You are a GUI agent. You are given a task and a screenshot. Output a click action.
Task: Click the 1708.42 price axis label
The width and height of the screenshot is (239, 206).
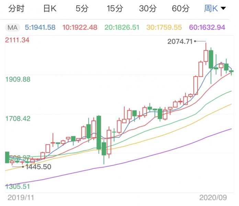pyautogui.click(x=18, y=119)
